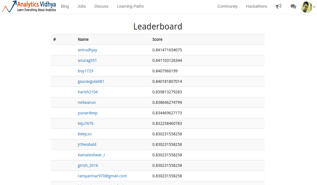Screen dimensions: 317x185
Task: Open the chat messages icon
Action: click(x=293, y=7)
